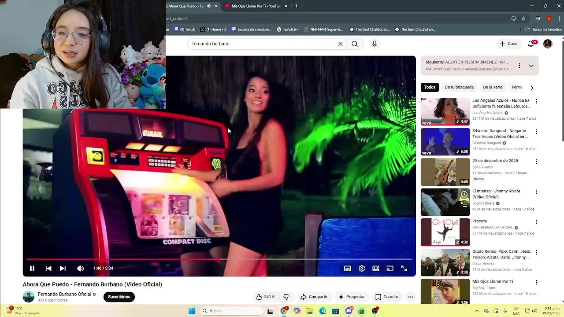564x317 pixels.
Task: Show more filter chips arrow
Action: pos(532,88)
